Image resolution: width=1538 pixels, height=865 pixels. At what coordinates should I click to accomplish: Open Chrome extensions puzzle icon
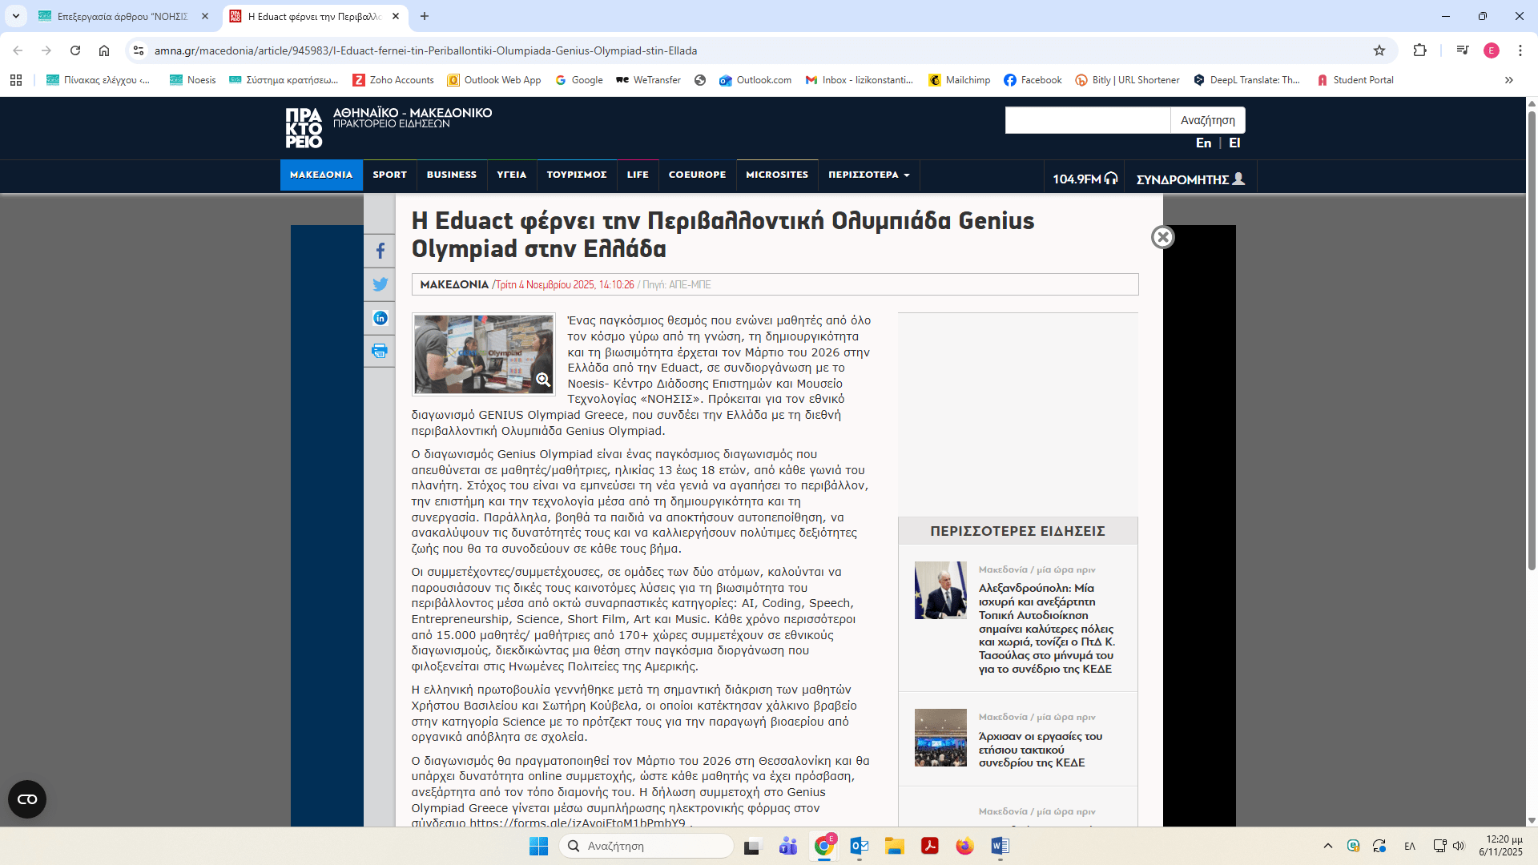(1419, 50)
